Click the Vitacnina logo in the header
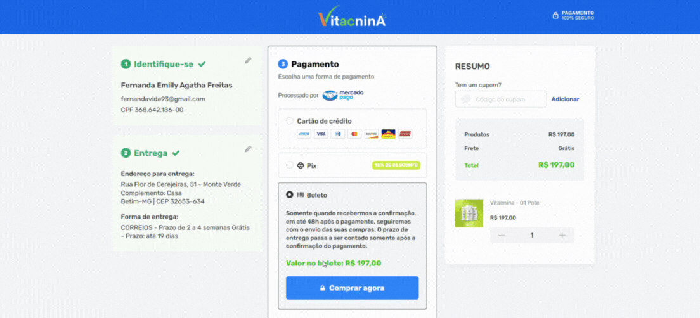 352,16
